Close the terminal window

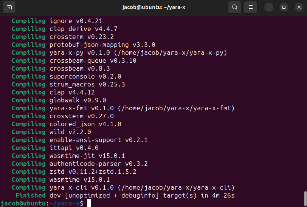(x=298, y=7)
